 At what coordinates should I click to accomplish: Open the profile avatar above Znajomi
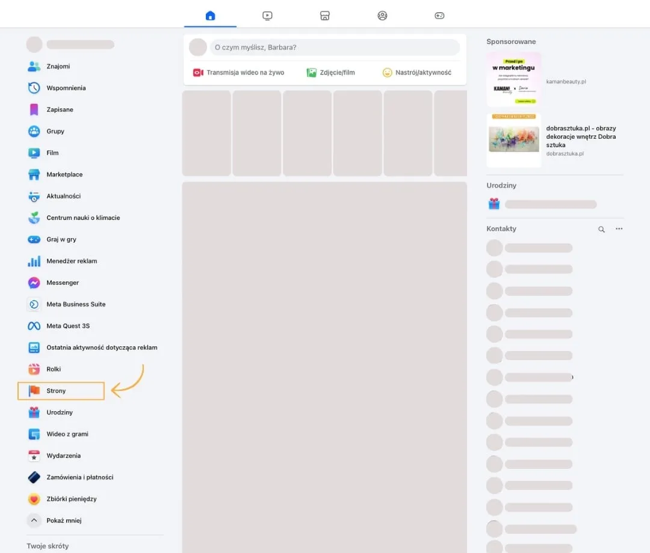[x=34, y=44]
